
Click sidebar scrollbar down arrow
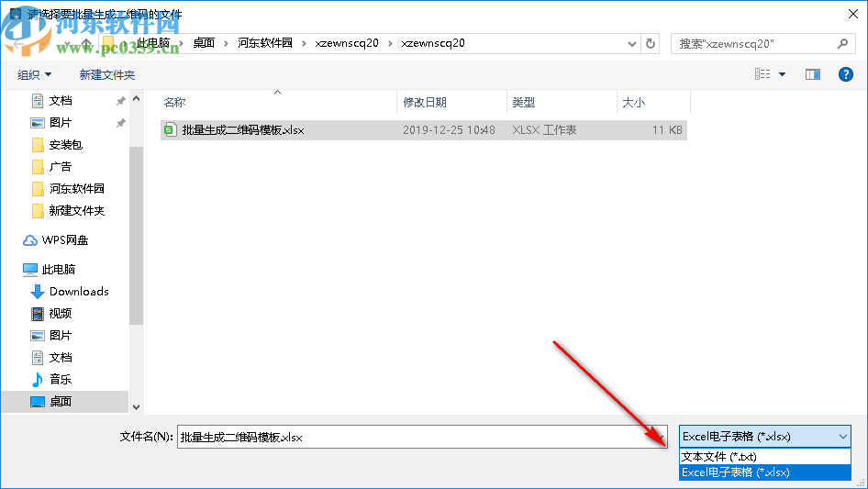(x=136, y=407)
